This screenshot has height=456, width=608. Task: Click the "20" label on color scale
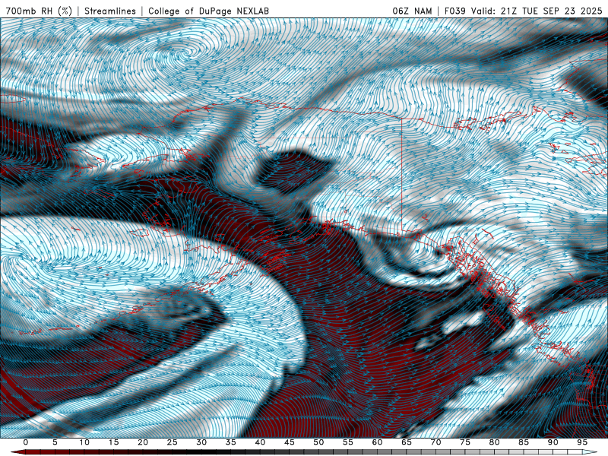143,442
